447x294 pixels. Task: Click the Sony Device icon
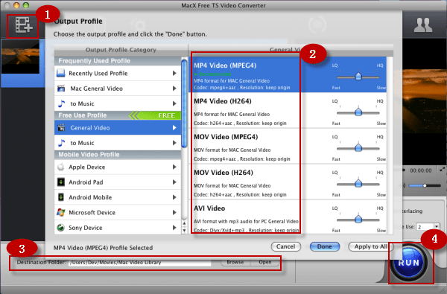(x=61, y=227)
